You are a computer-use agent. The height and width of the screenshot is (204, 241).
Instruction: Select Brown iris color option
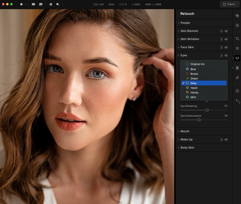(x=204, y=74)
